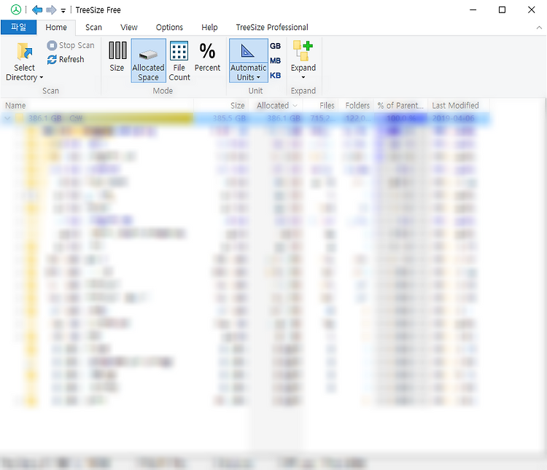Click the Automatic Units triangle icon

click(x=248, y=52)
